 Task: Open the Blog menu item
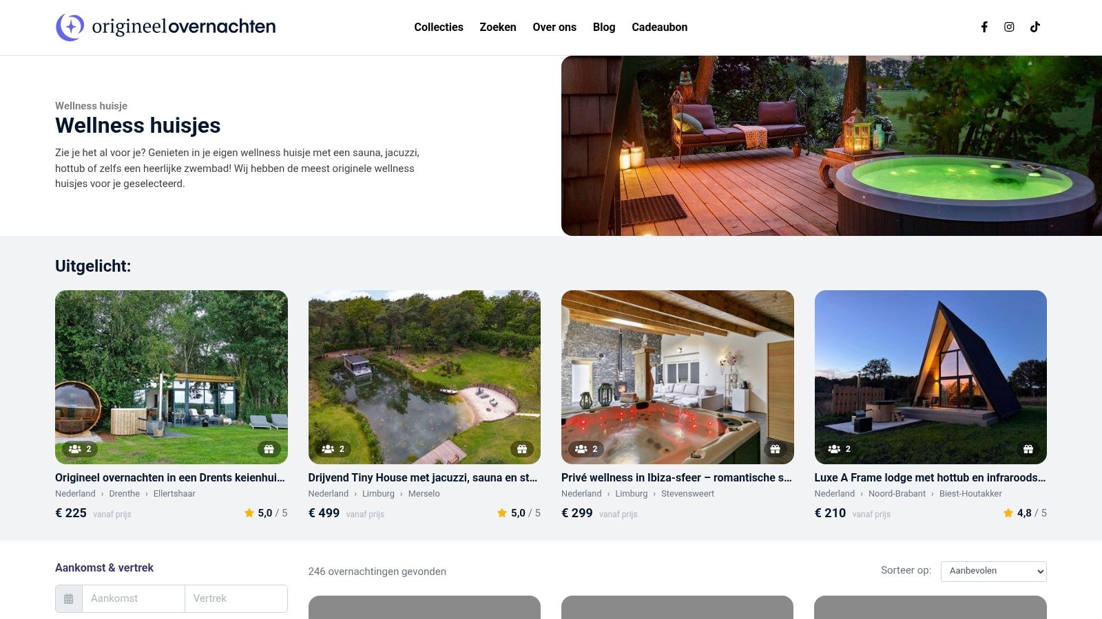604,28
